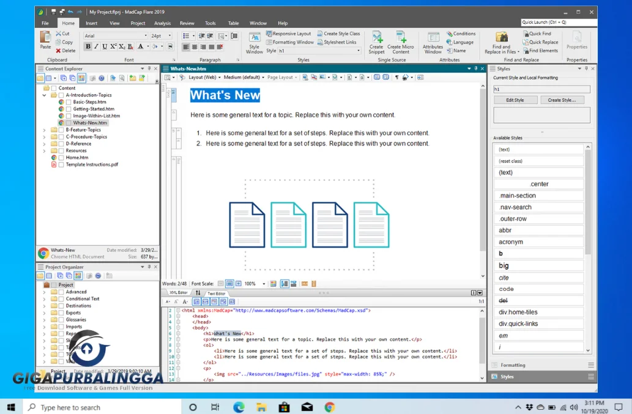
Task: Open the Table ribbon tab
Action: pyautogui.click(x=233, y=23)
